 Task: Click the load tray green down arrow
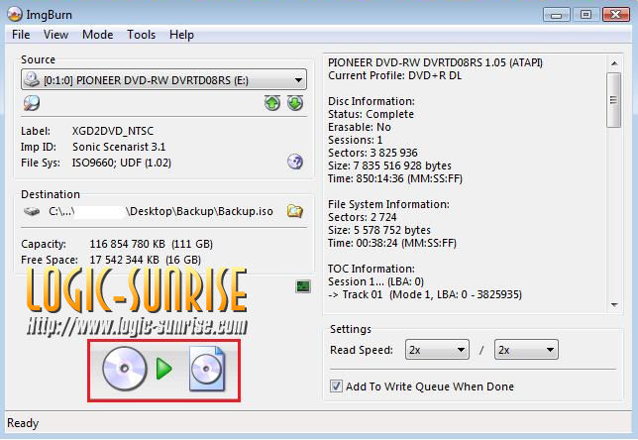click(294, 103)
